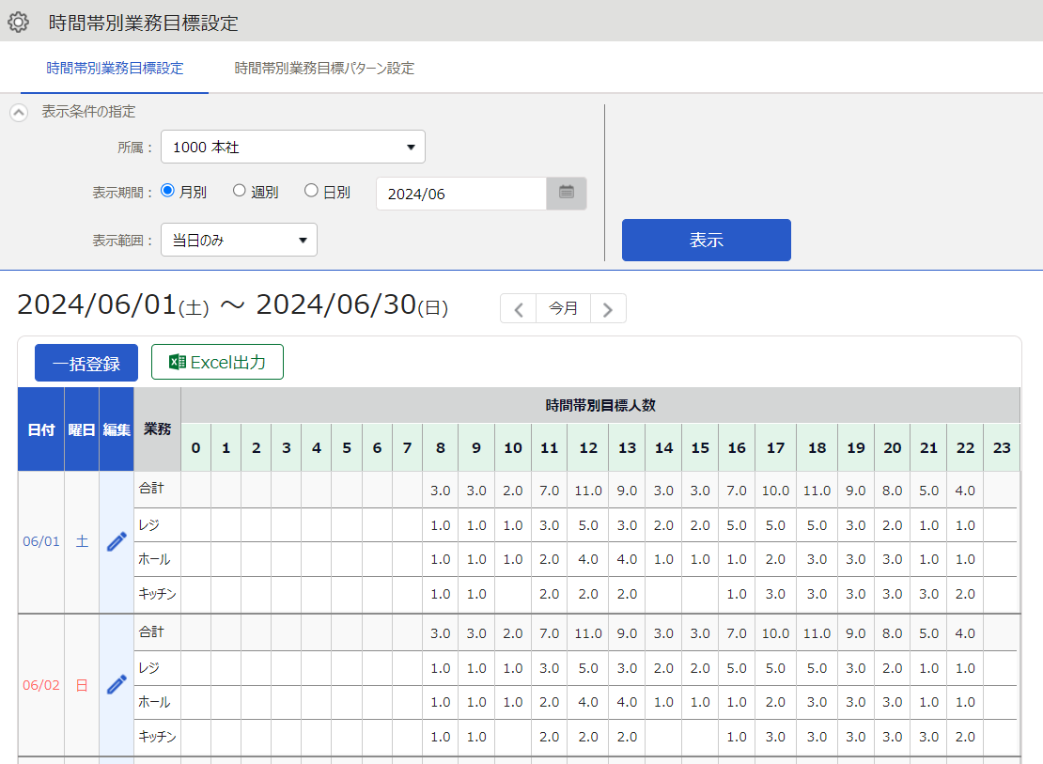Viewport: 1043px width, 764px height.
Task: Select the 週別 radio button
Action: tap(240, 191)
